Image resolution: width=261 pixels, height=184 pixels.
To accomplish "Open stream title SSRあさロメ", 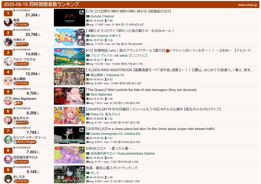I will (109, 148).
